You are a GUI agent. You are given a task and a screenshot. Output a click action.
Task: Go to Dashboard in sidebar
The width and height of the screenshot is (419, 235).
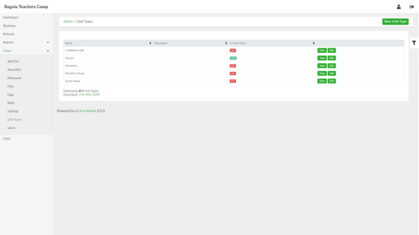coord(10,17)
